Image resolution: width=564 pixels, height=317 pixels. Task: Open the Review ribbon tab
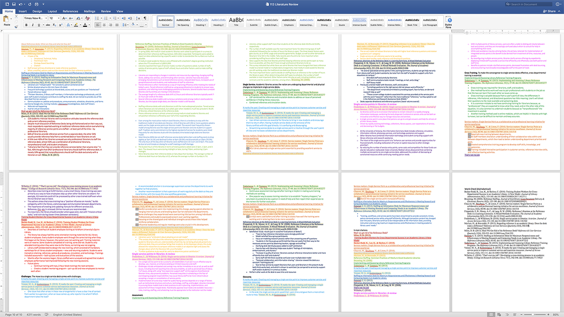pos(106,11)
